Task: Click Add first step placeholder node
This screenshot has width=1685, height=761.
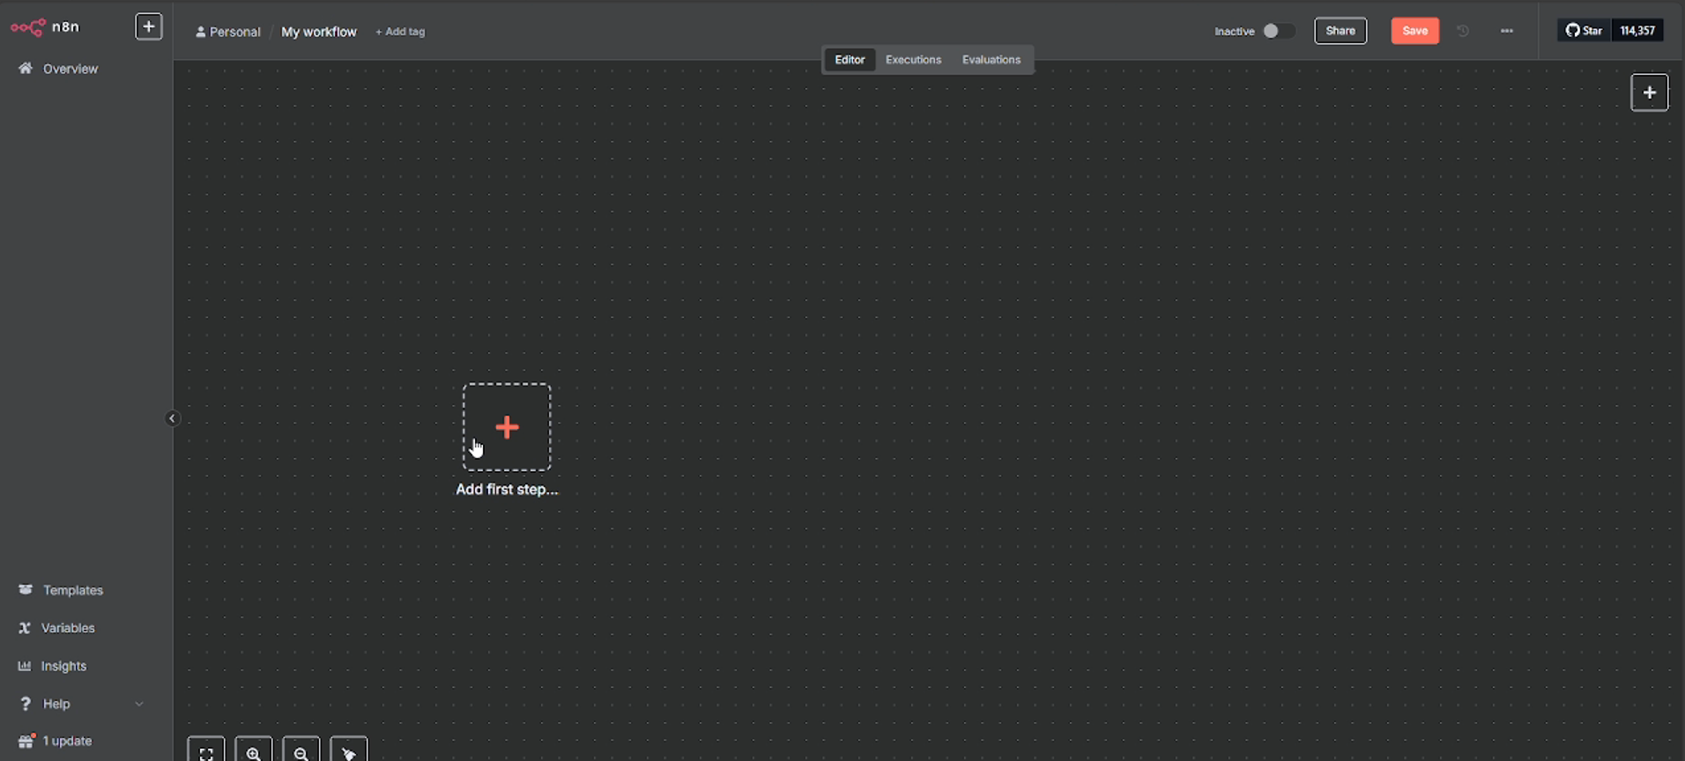Action: [x=507, y=427]
